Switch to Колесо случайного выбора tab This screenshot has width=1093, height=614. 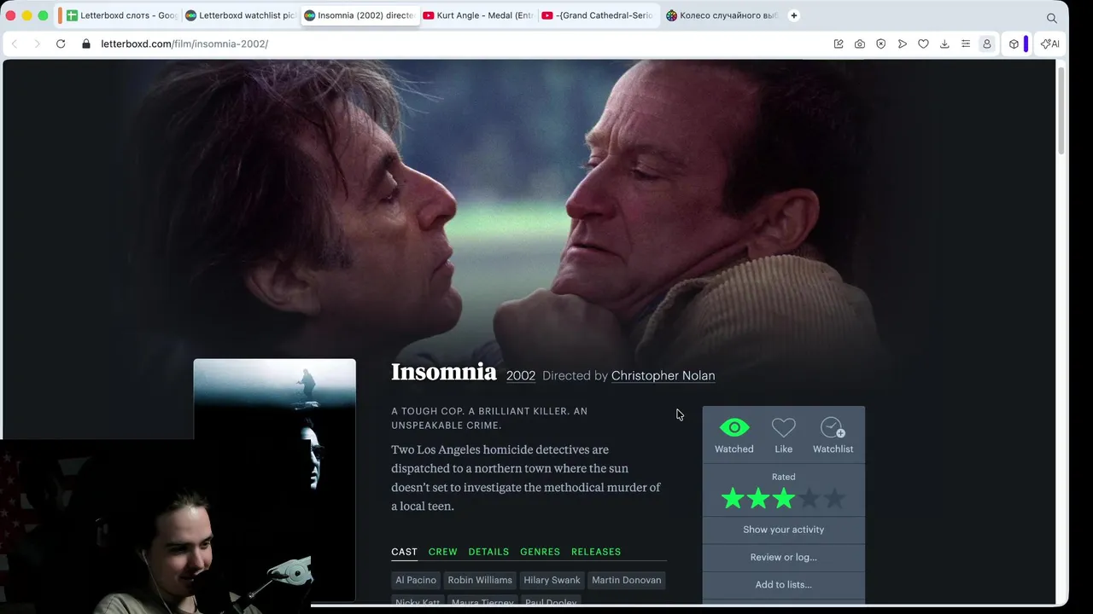[x=722, y=15]
